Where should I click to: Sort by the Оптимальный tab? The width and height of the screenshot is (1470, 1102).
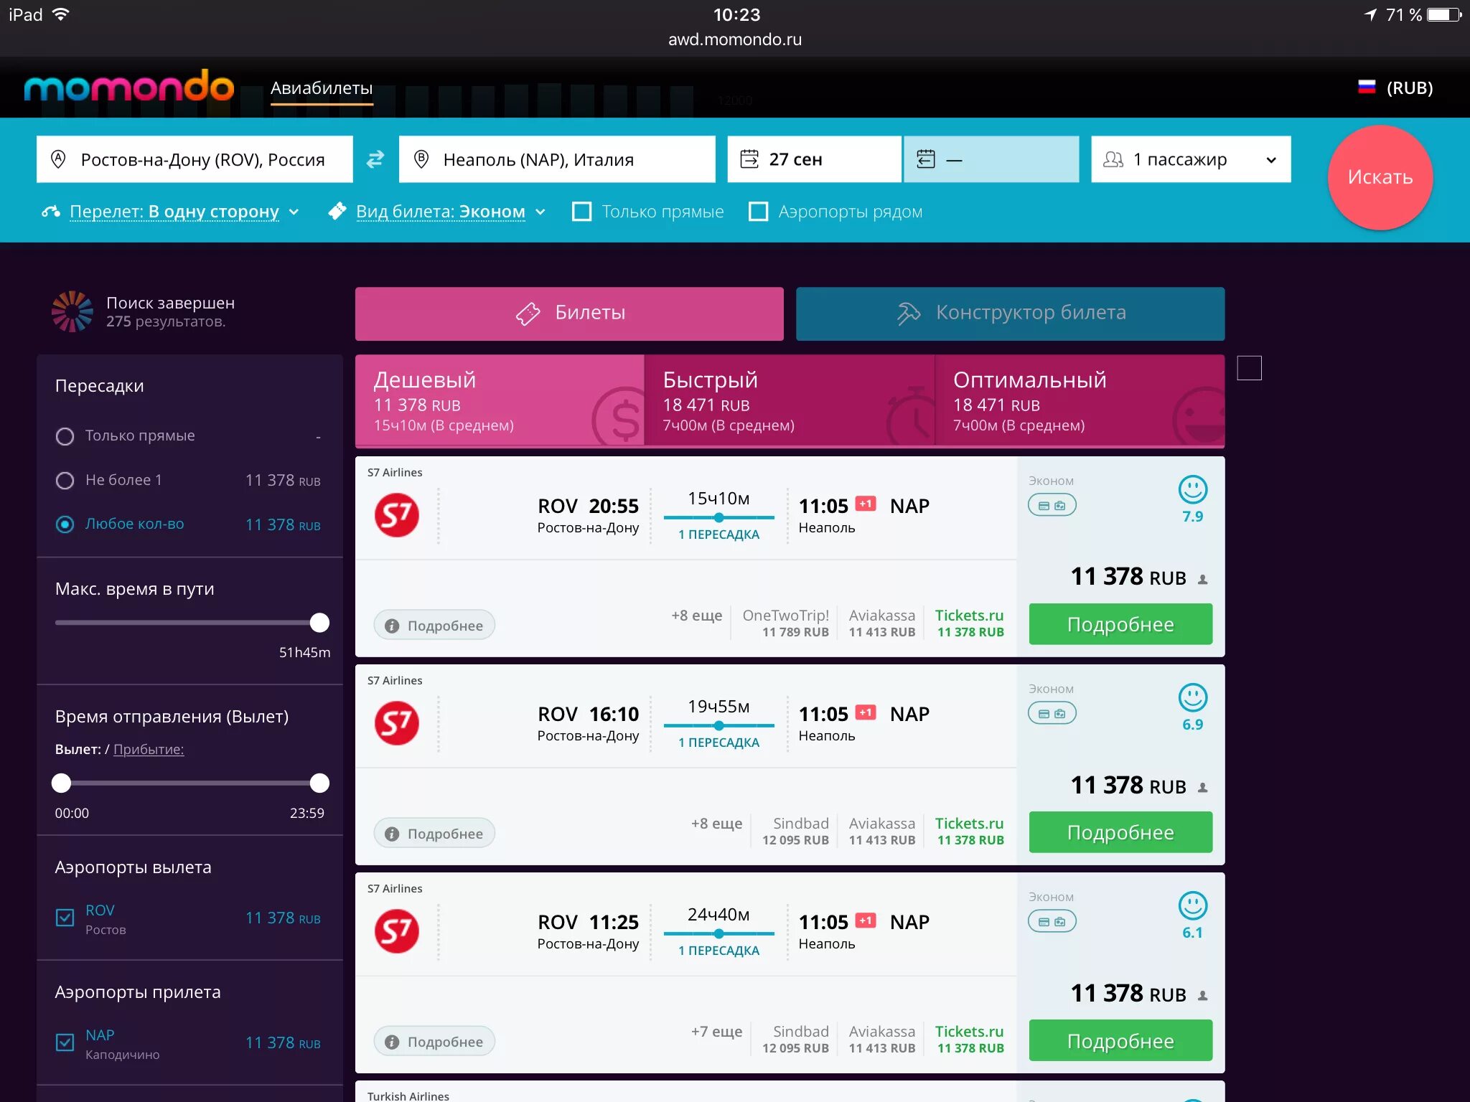pos(1080,401)
